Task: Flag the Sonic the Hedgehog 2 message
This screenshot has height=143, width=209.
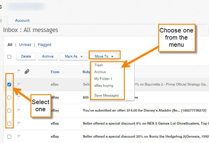Action: coord(19,136)
